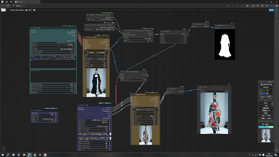Open the Manager button
The width and height of the screenshot is (279, 157).
click(x=266, y=124)
